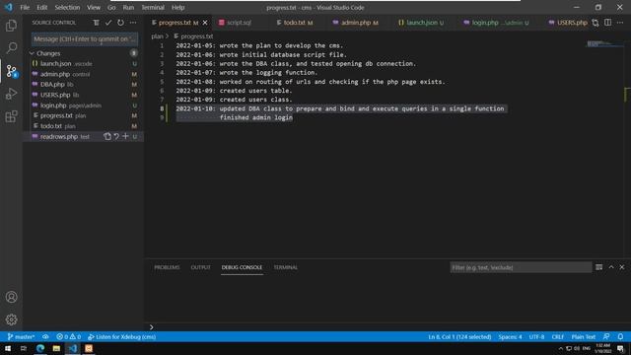Select todo.txt plan in Changes list
The width and height of the screenshot is (631, 355).
[x=84, y=126]
